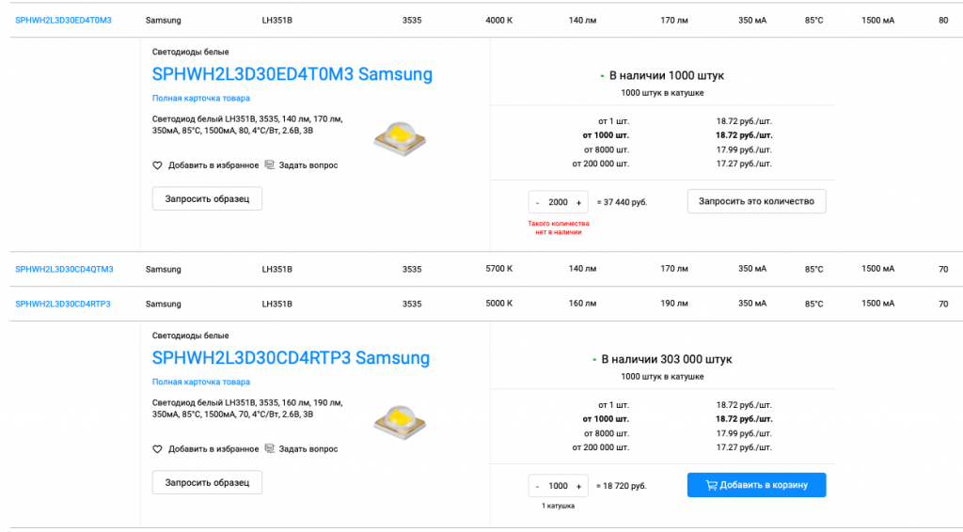This screenshot has height=532, width=963.
Task: Collapse row SPHWH2L3D30ED4T0M3 part link
Action: coord(63,21)
